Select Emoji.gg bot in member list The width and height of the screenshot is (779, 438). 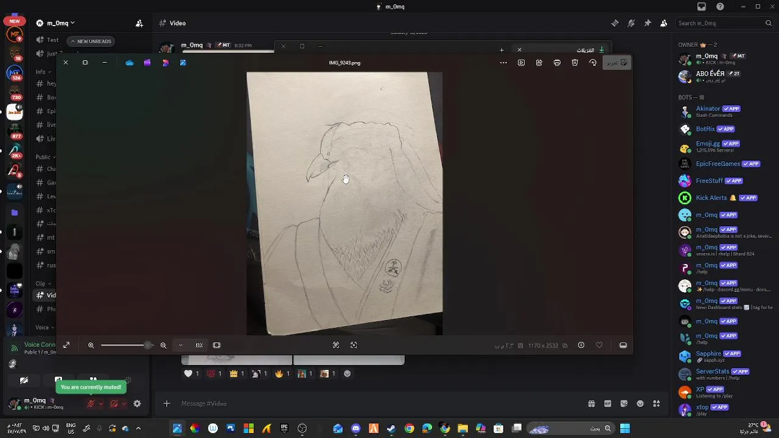pyautogui.click(x=724, y=147)
